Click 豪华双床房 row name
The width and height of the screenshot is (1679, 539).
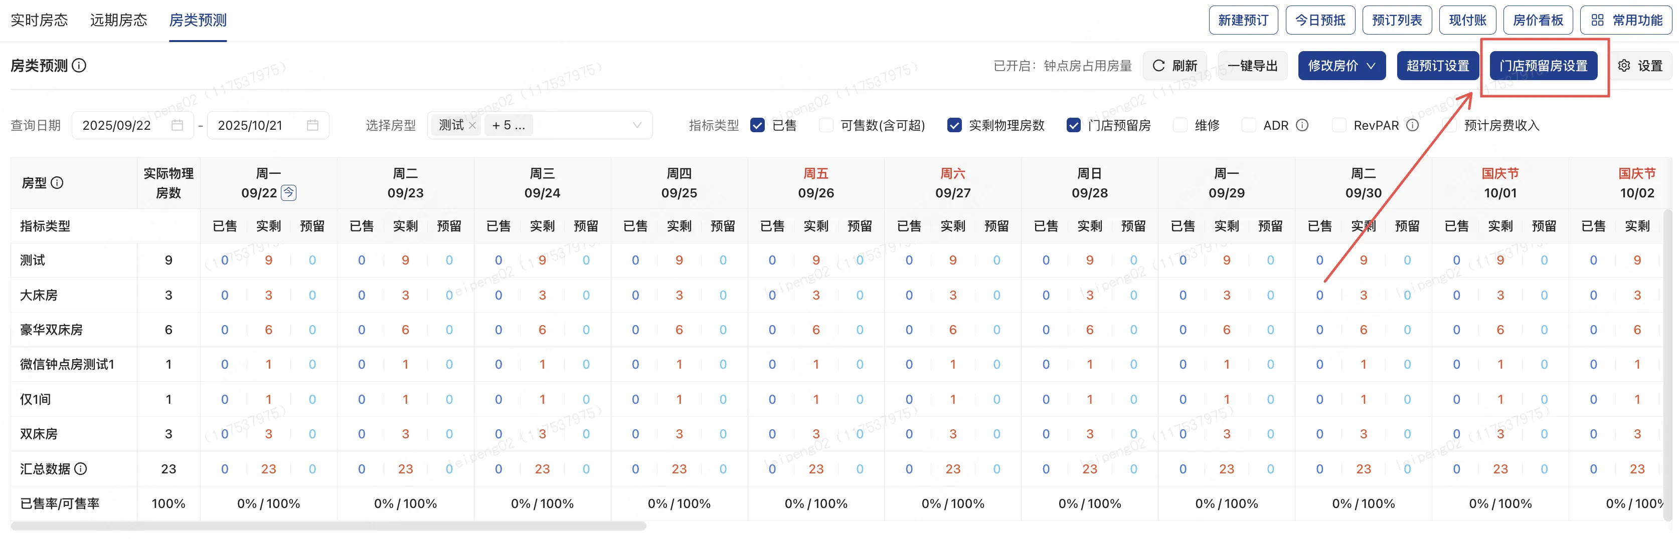coord(51,330)
